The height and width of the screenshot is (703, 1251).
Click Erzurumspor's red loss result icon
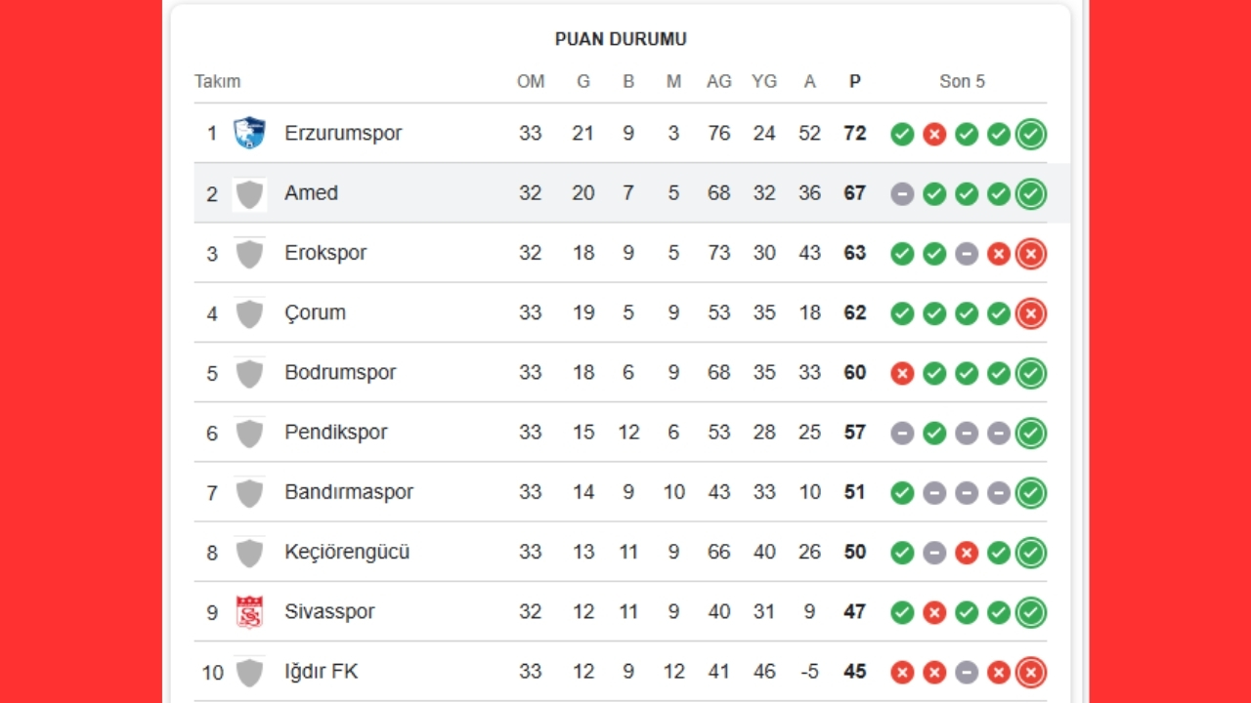tap(934, 135)
